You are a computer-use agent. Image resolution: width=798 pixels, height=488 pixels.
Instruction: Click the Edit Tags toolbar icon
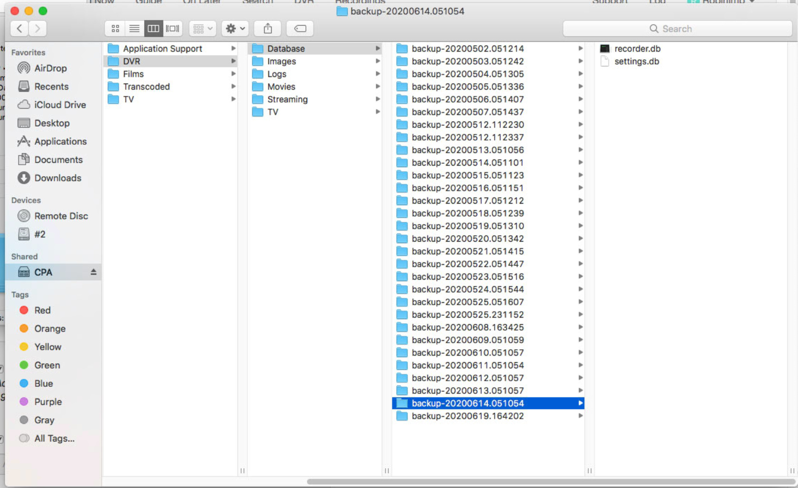click(300, 29)
